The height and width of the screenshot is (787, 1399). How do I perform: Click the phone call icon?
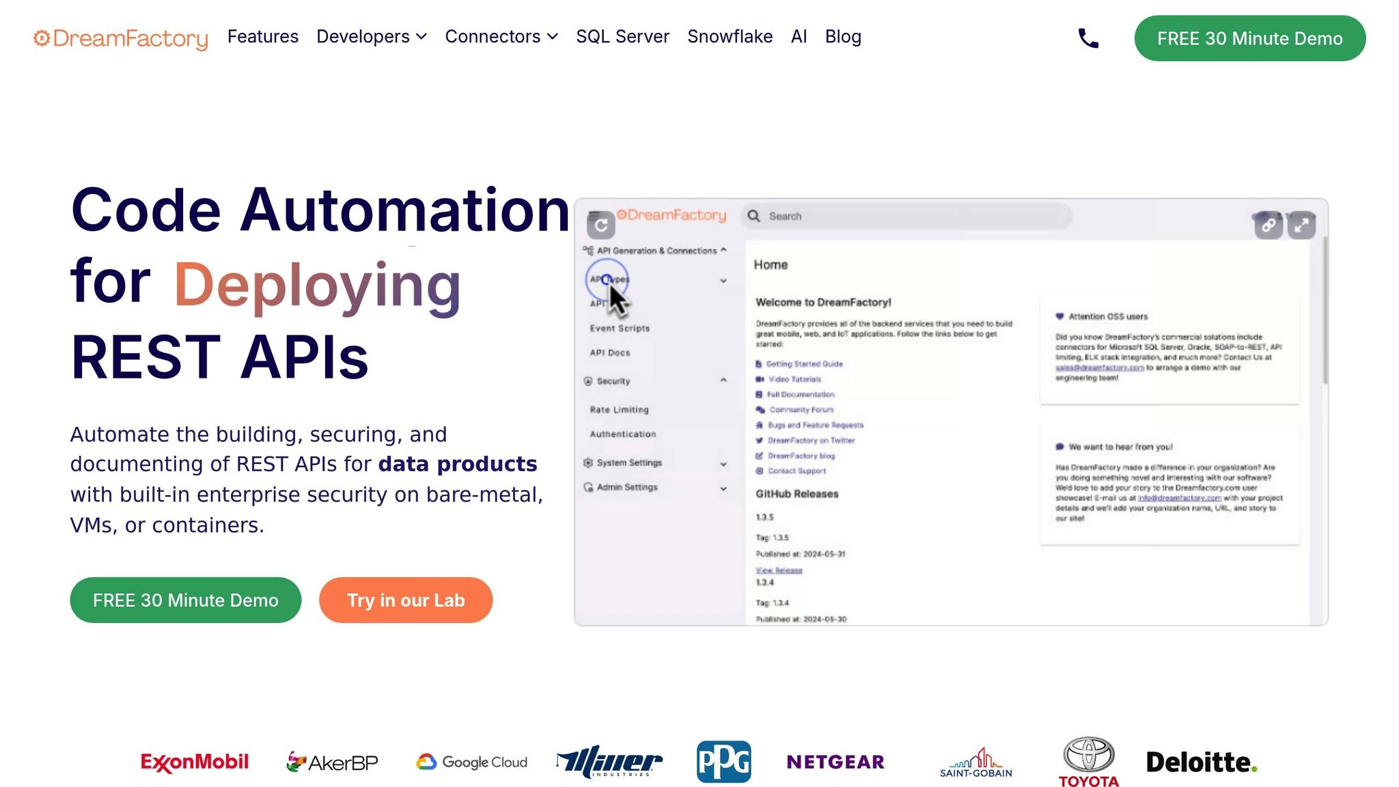coord(1088,38)
